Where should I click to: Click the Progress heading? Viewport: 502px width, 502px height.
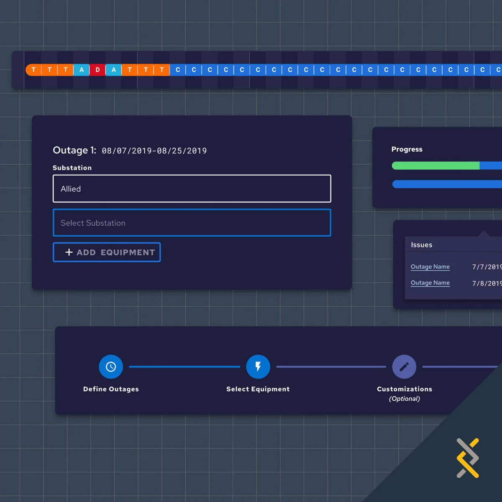(407, 149)
